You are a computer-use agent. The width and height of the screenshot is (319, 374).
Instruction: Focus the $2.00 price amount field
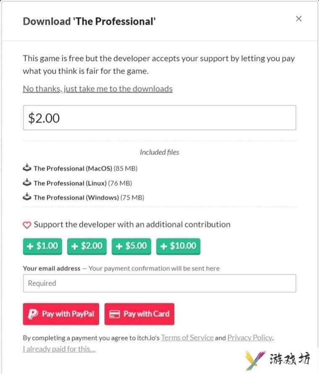(159, 118)
